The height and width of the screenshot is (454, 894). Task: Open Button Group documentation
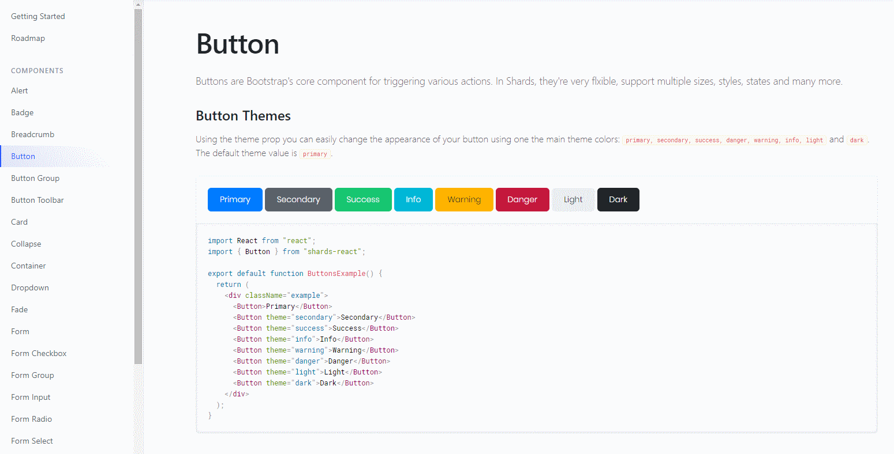pyautogui.click(x=35, y=178)
